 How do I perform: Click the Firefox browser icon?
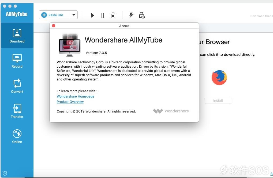point(219,78)
